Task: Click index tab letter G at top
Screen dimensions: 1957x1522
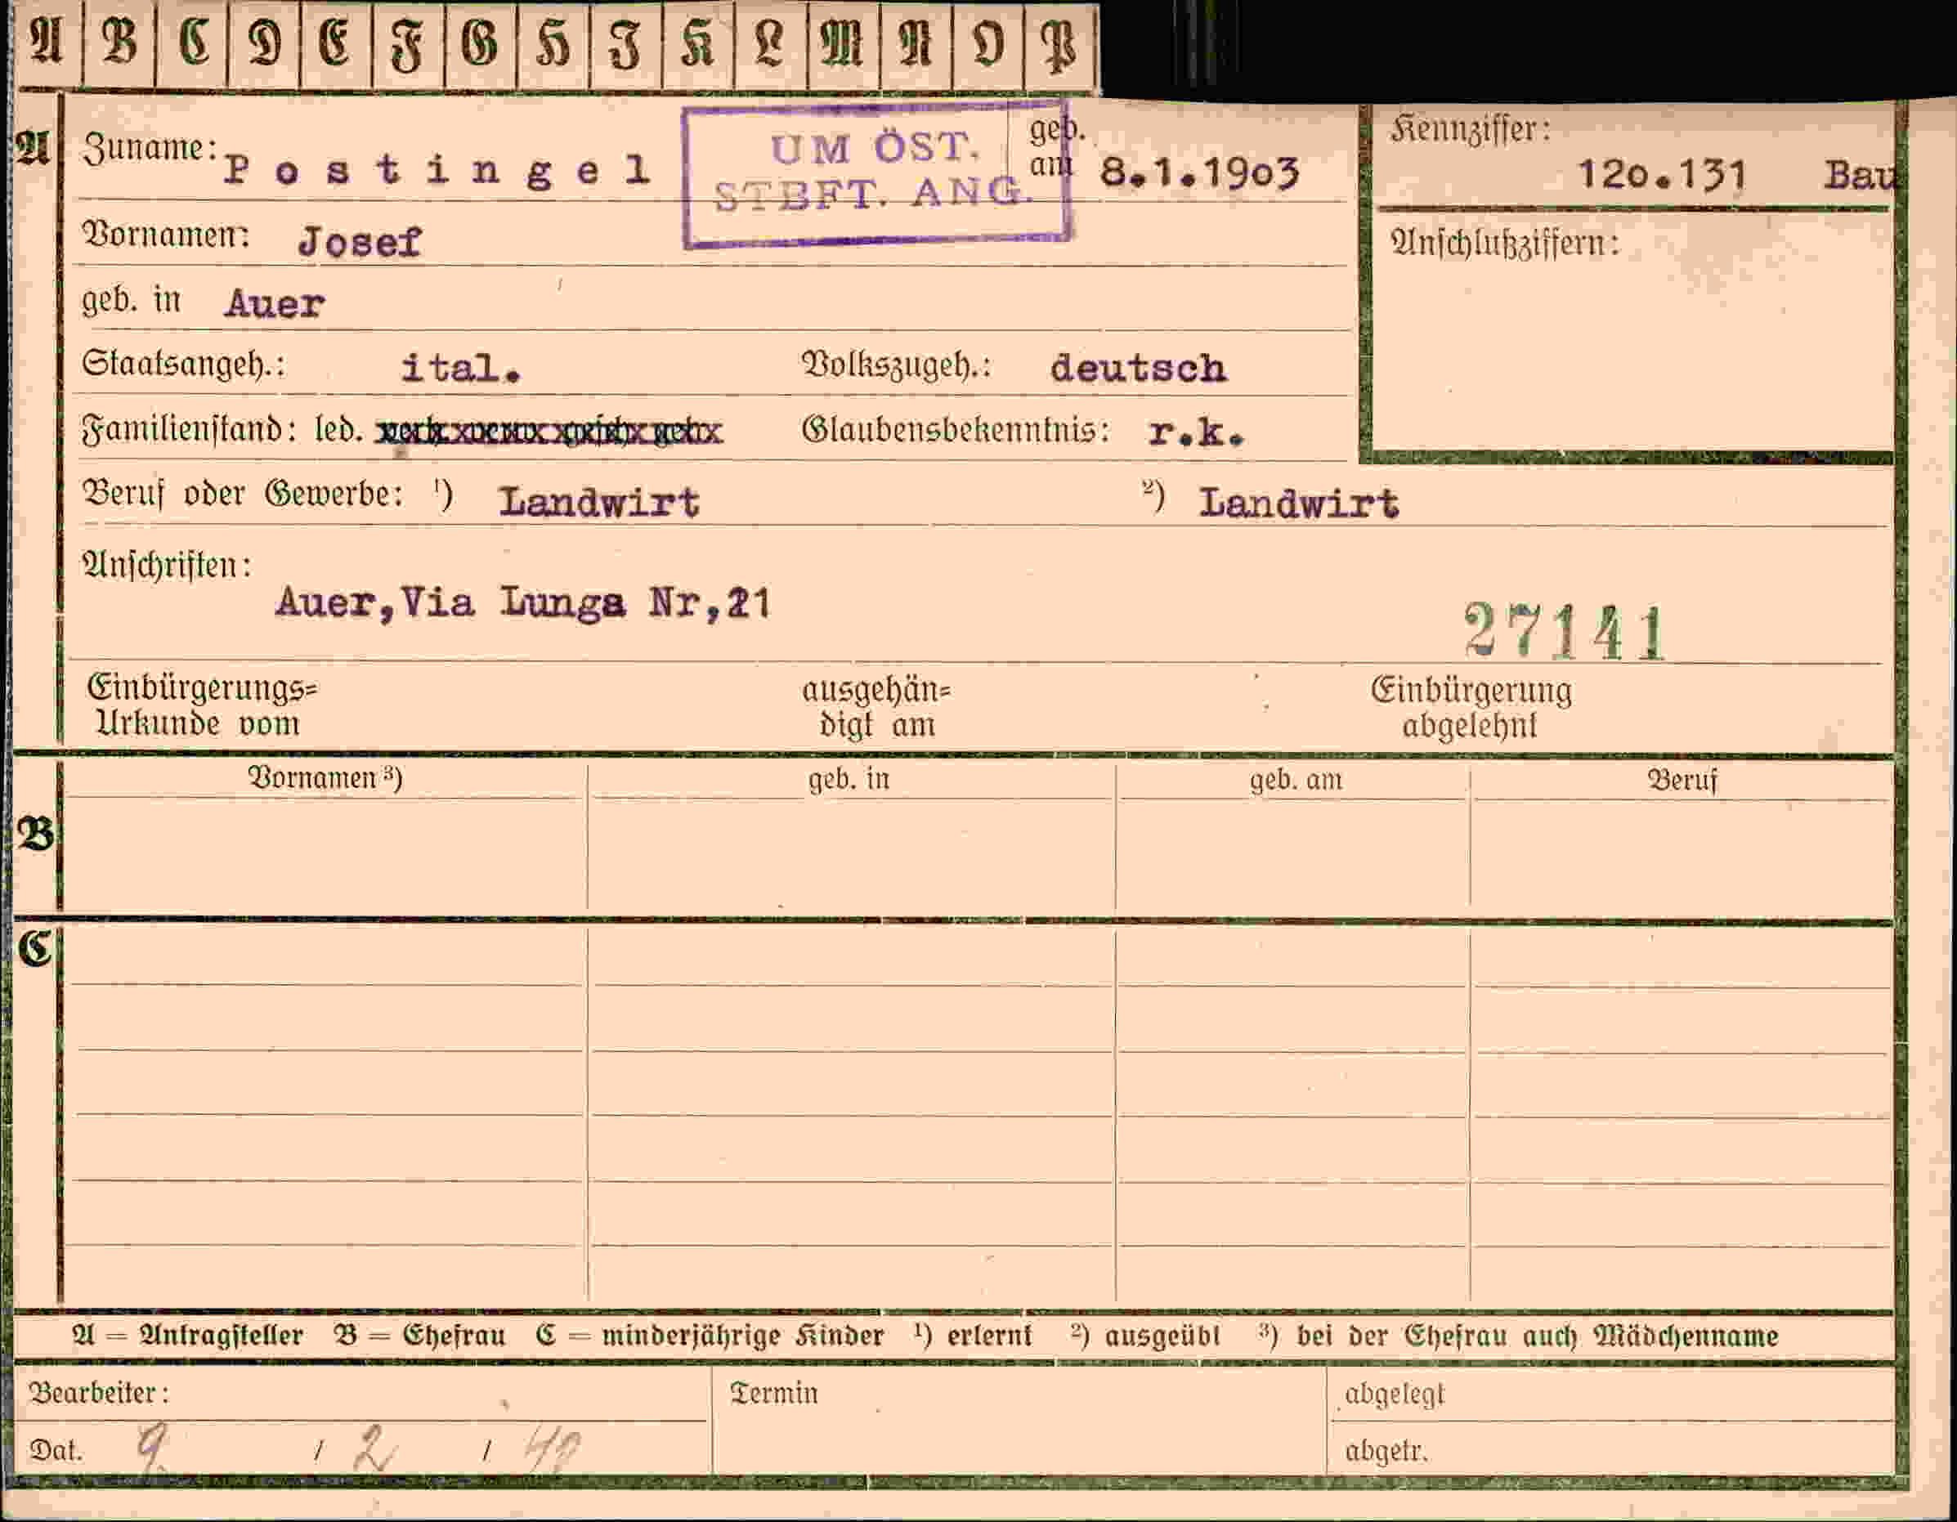Action: pyautogui.click(x=479, y=43)
